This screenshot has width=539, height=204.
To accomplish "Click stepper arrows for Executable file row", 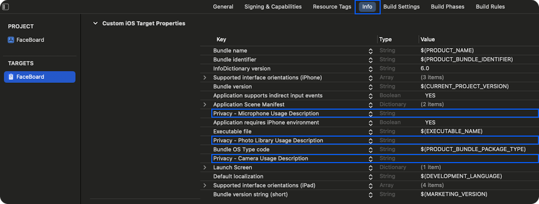I will pos(371,132).
